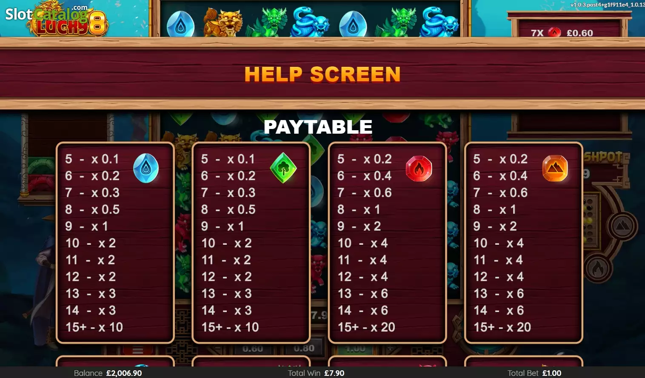645x378 pixels.
Task: Click the Total Bet £1.00 display
Action: [534, 373]
